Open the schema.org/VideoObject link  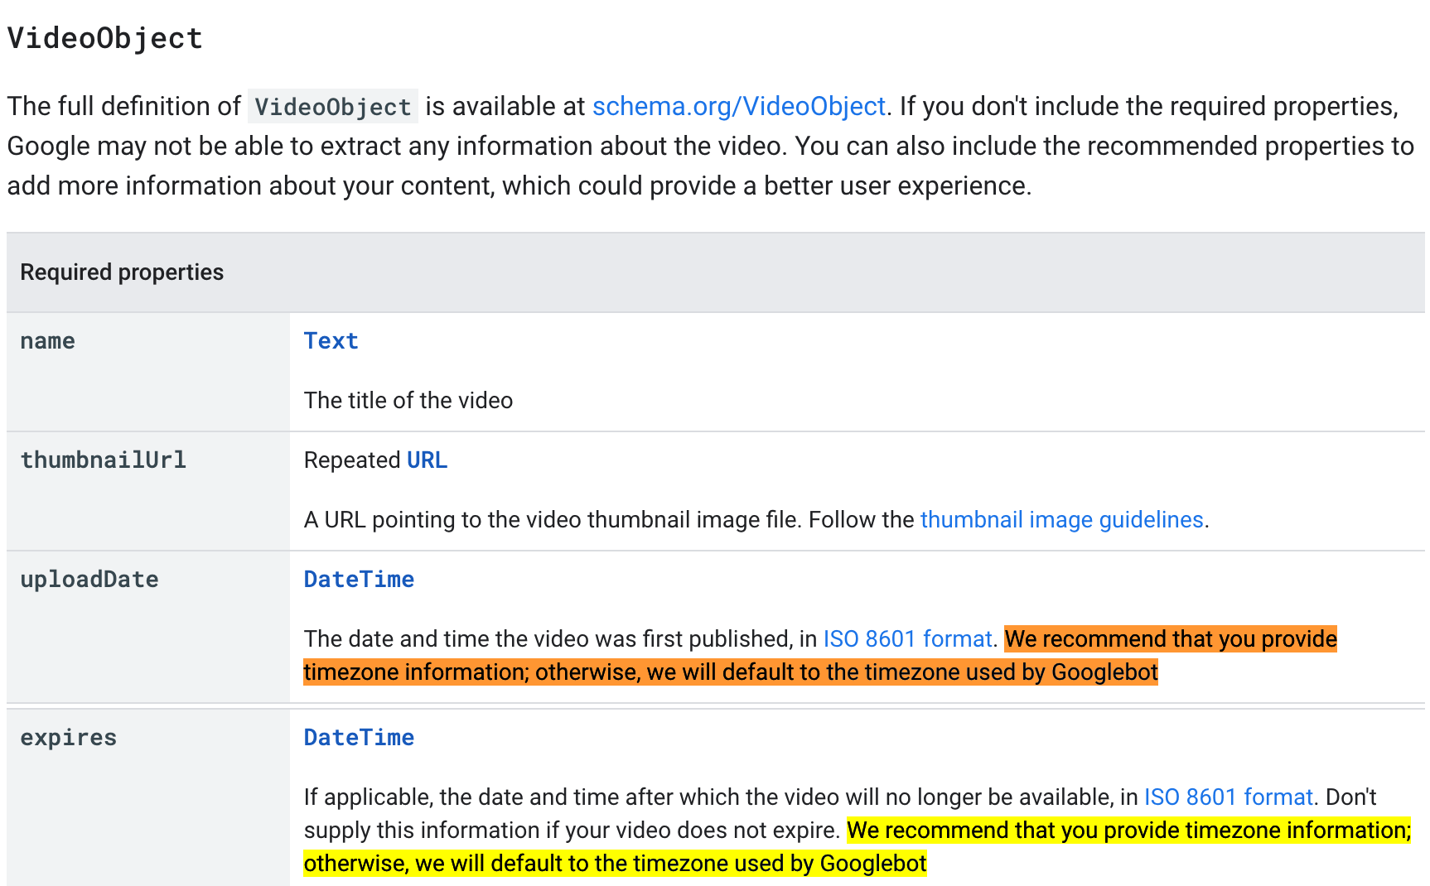[738, 107]
